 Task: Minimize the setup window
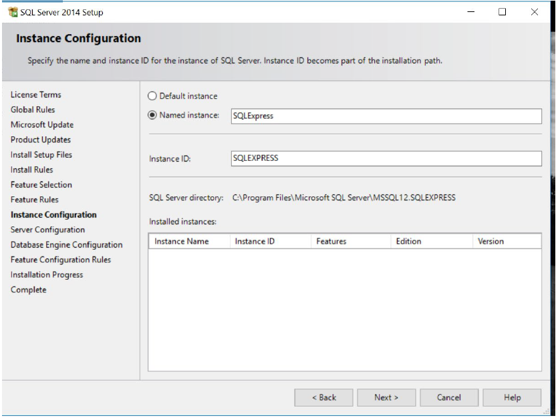tap(471, 12)
